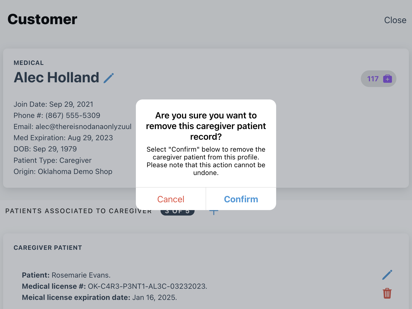Click the edit pencil beside Alec Holland
This screenshot has height=309, width=412.
pos(109,78)
